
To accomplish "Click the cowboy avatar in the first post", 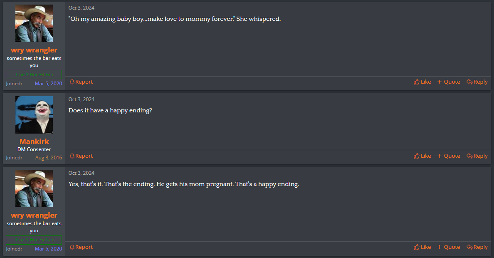I will click(34, 23).
